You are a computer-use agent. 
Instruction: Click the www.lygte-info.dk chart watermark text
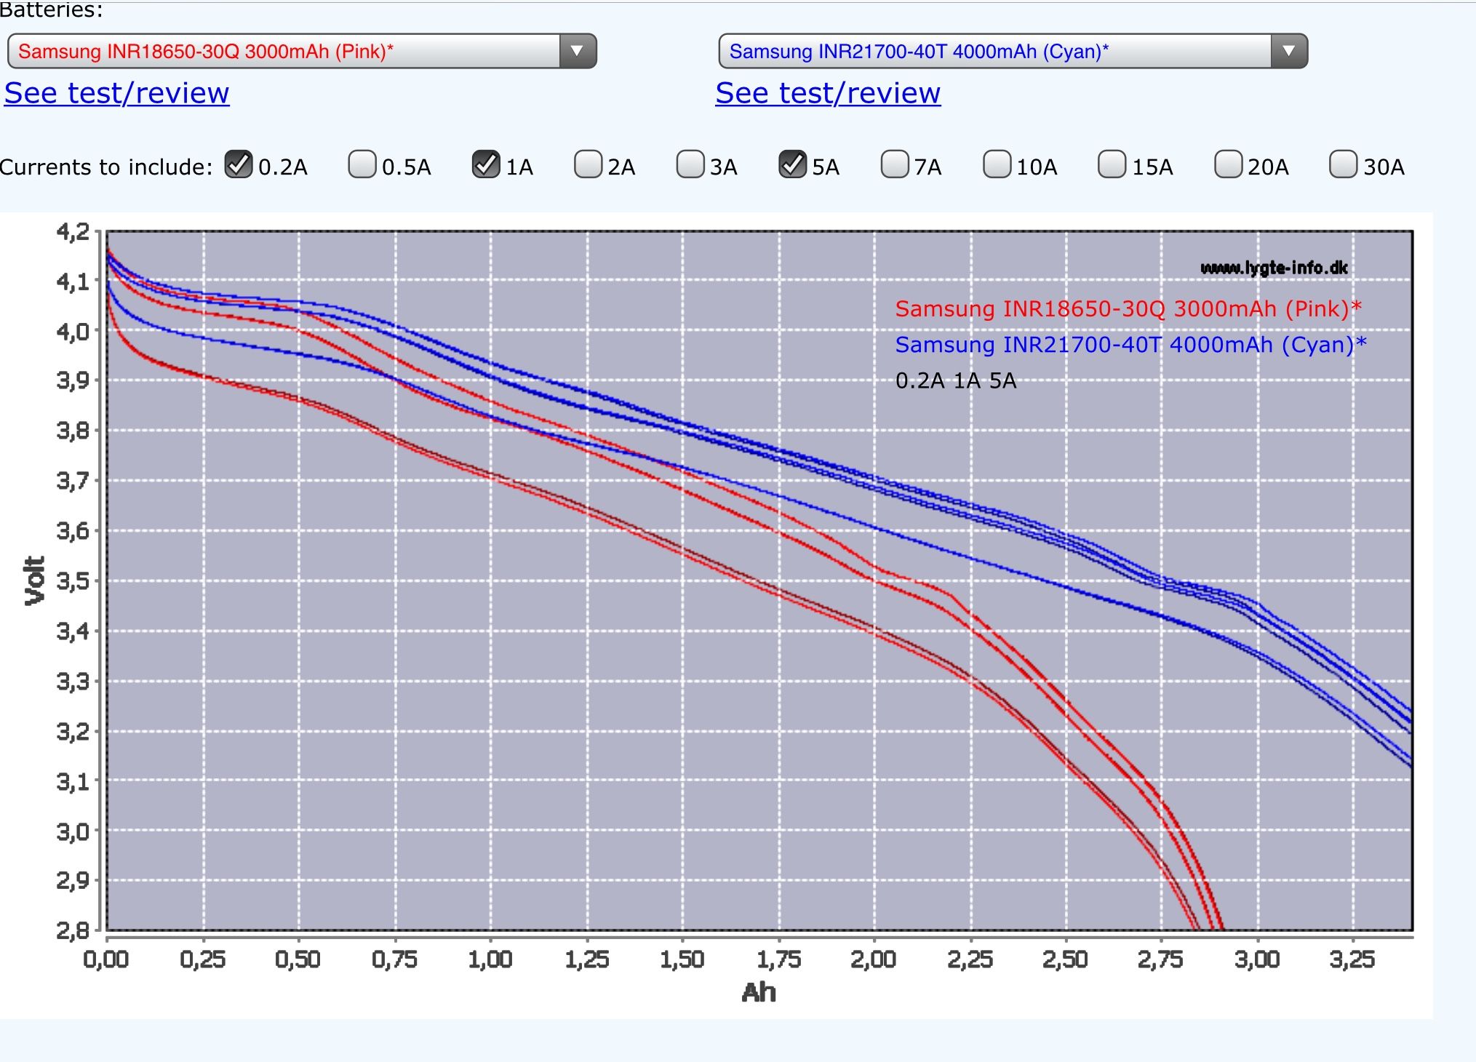point(1274,268)
